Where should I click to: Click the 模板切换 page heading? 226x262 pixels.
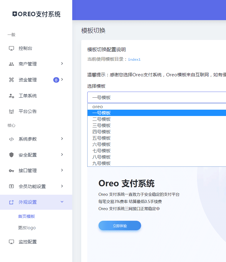point(93,31)
